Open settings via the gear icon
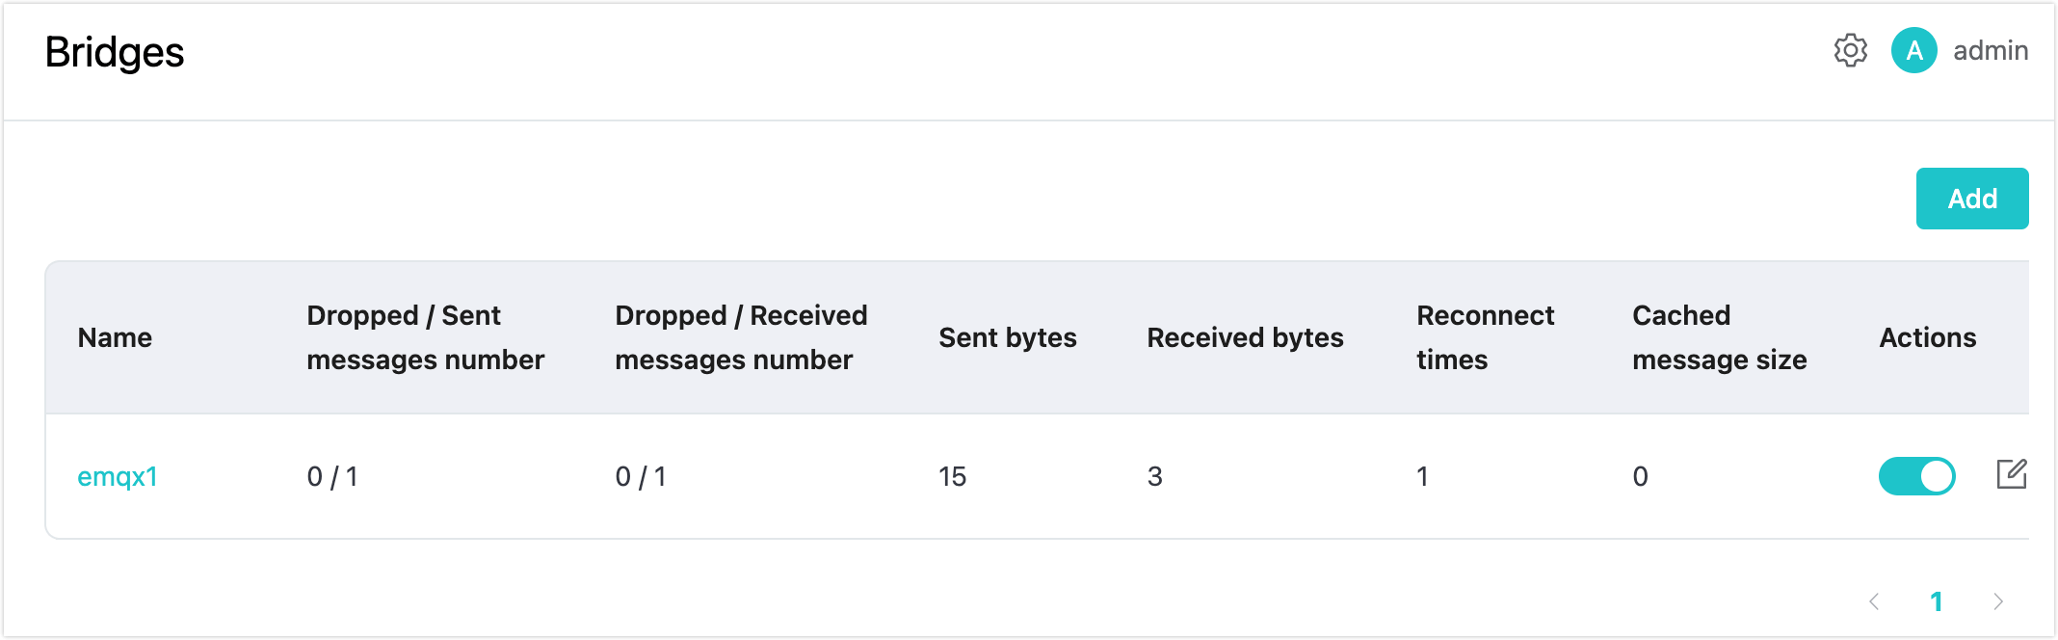The width and height of the screenshot is (2058, 640). (1850, 50)
